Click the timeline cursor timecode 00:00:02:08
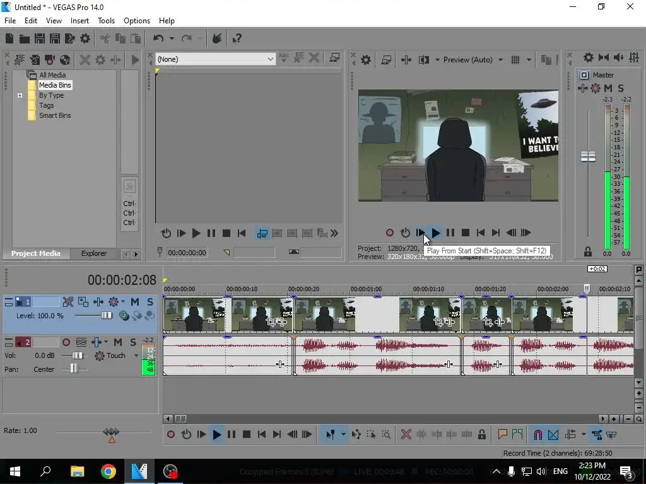Image resolution: width=646 pixels, height=484 pixels. [122, 280]
